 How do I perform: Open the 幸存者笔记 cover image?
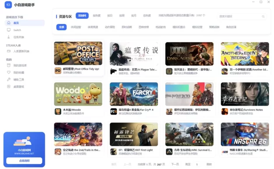tap(245, 94)
